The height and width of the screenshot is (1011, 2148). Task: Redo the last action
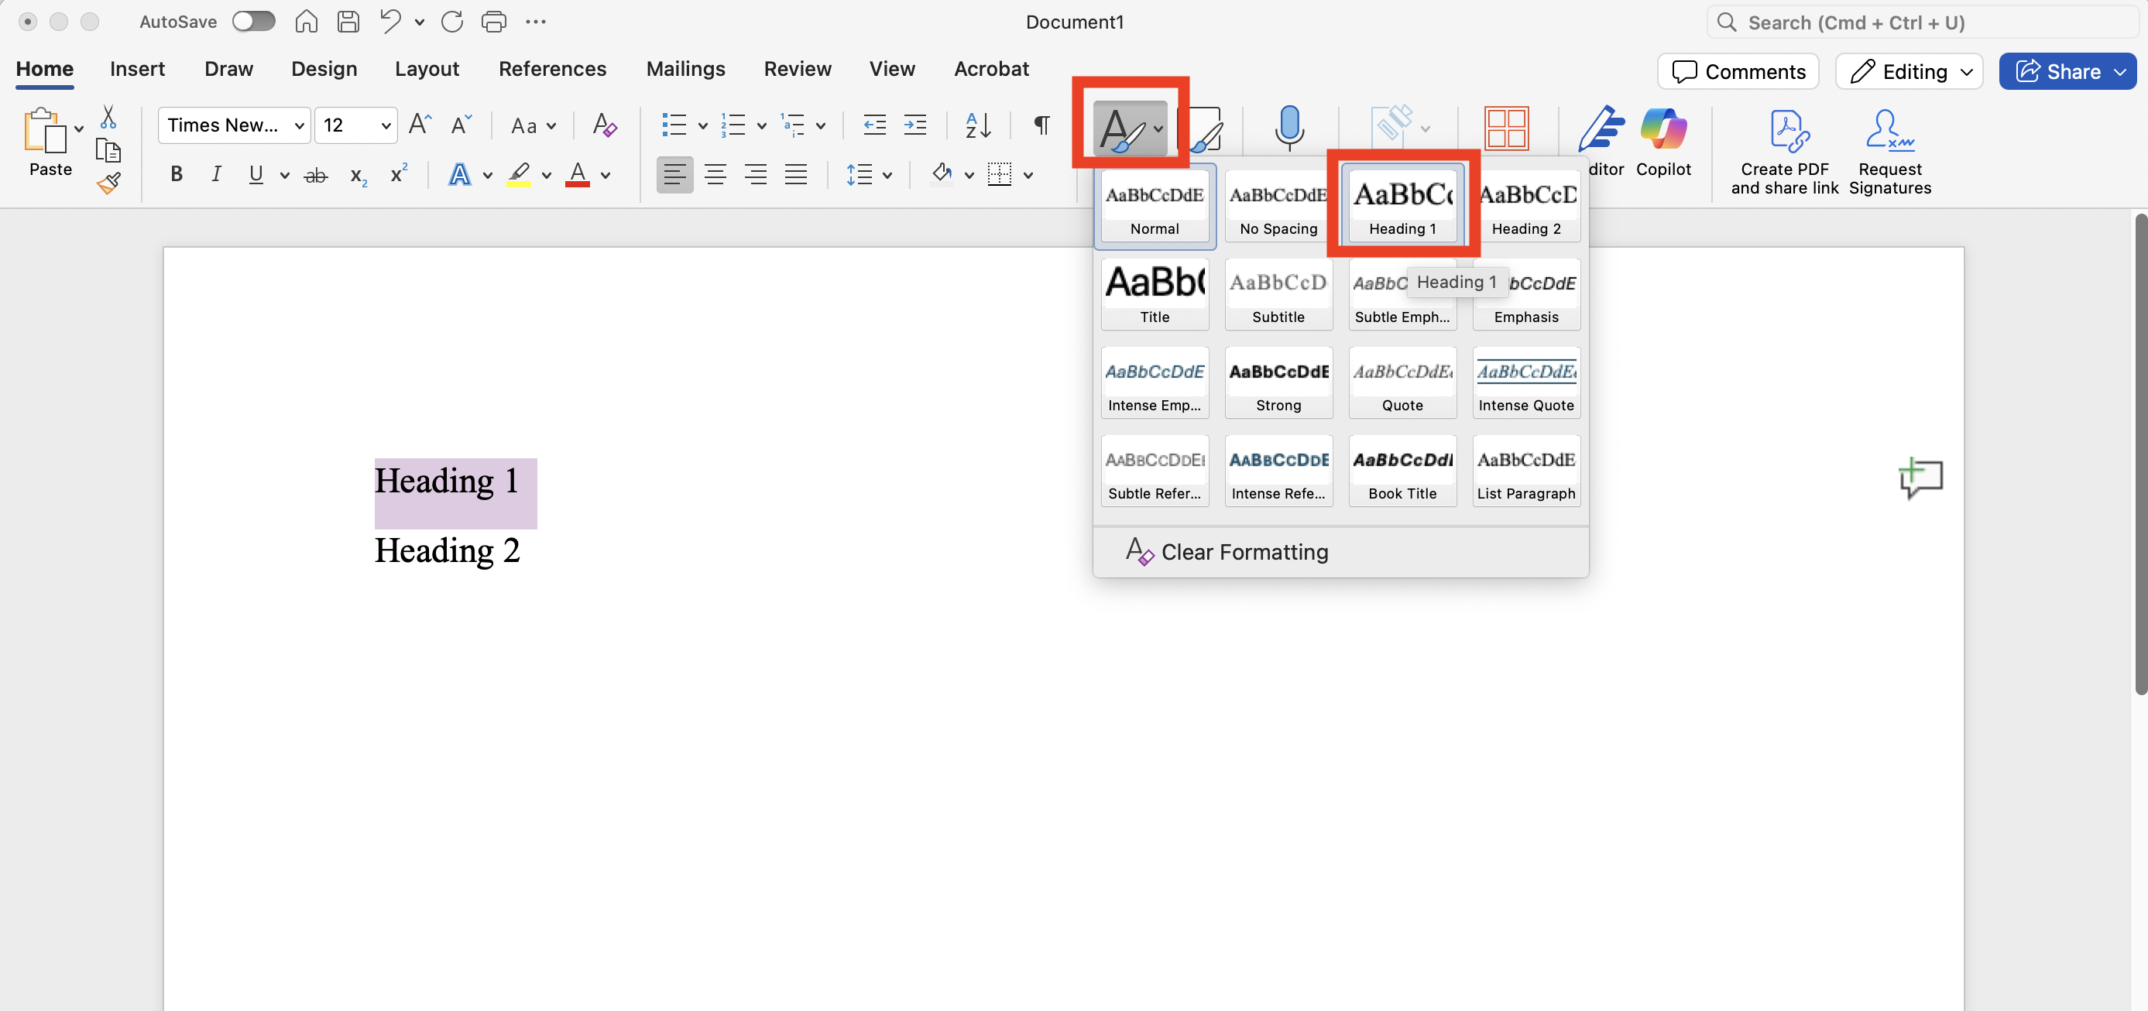452,22
